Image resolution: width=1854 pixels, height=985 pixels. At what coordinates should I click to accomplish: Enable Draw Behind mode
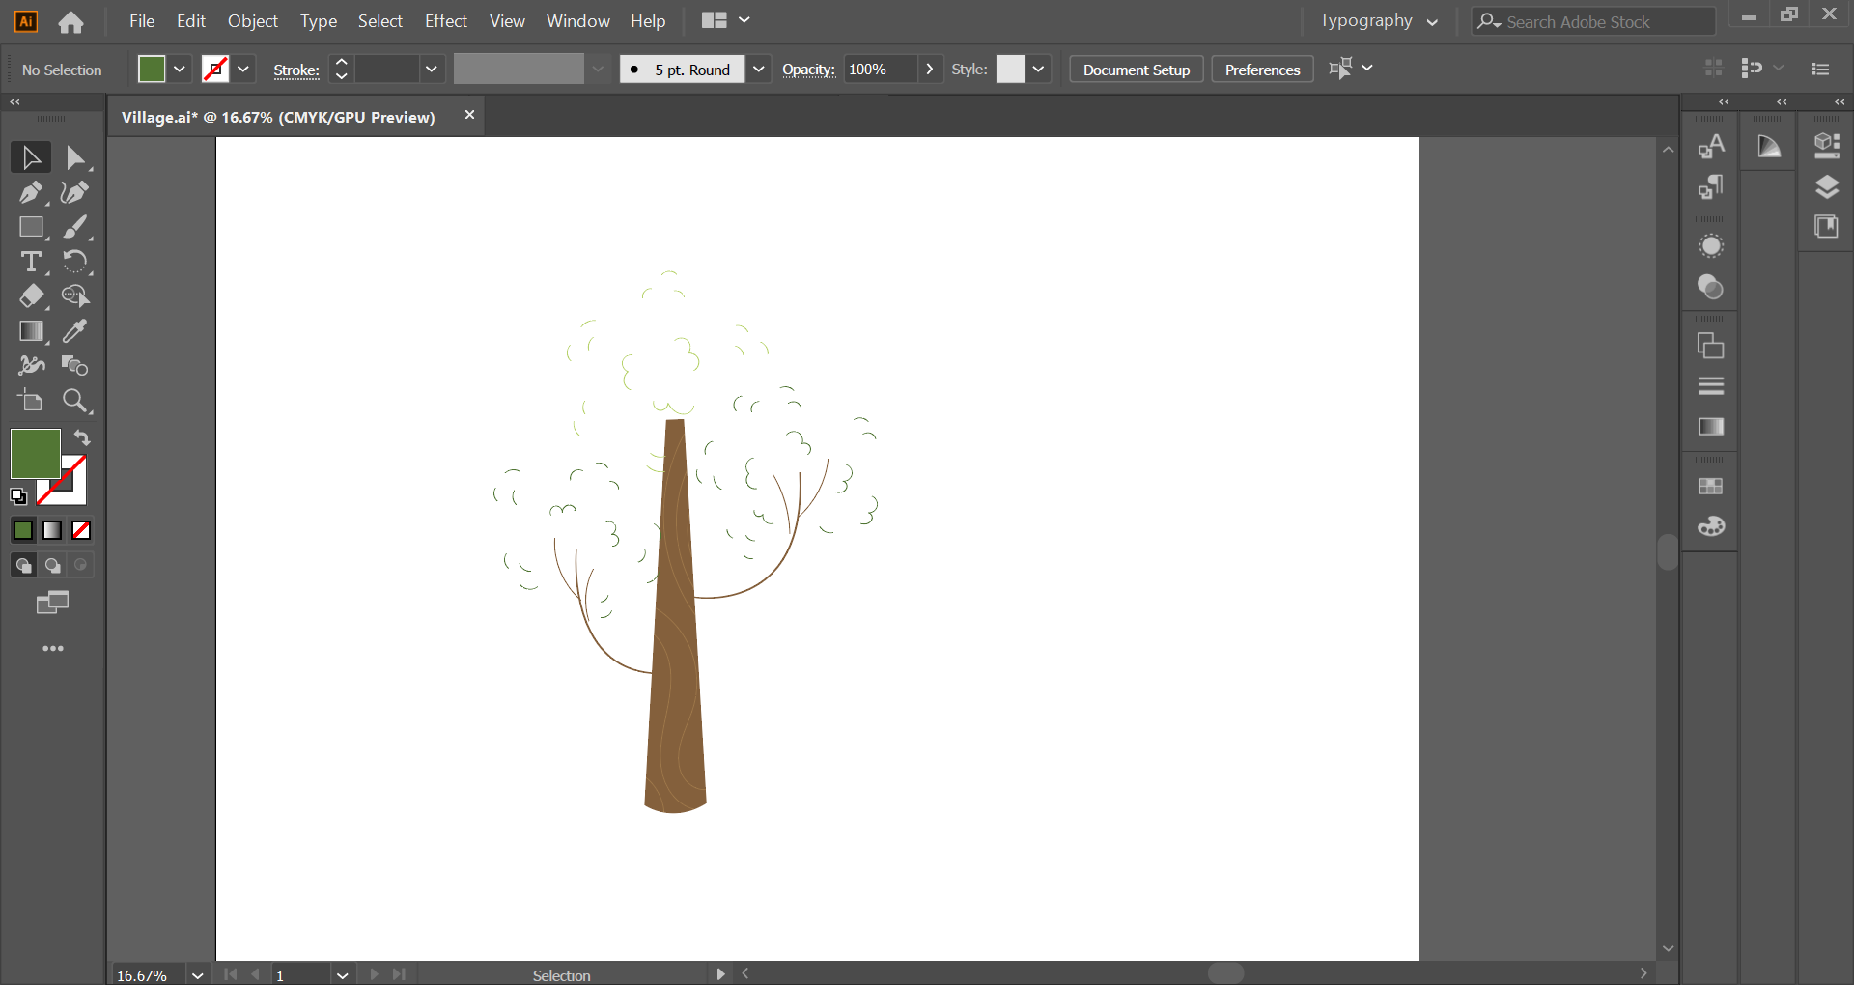52,565
